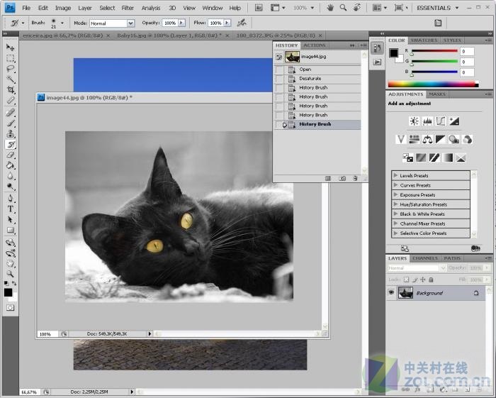This screenshot has width=496, height=398.
Task: Switch to the Channels tab
Action: click(425, 258)
